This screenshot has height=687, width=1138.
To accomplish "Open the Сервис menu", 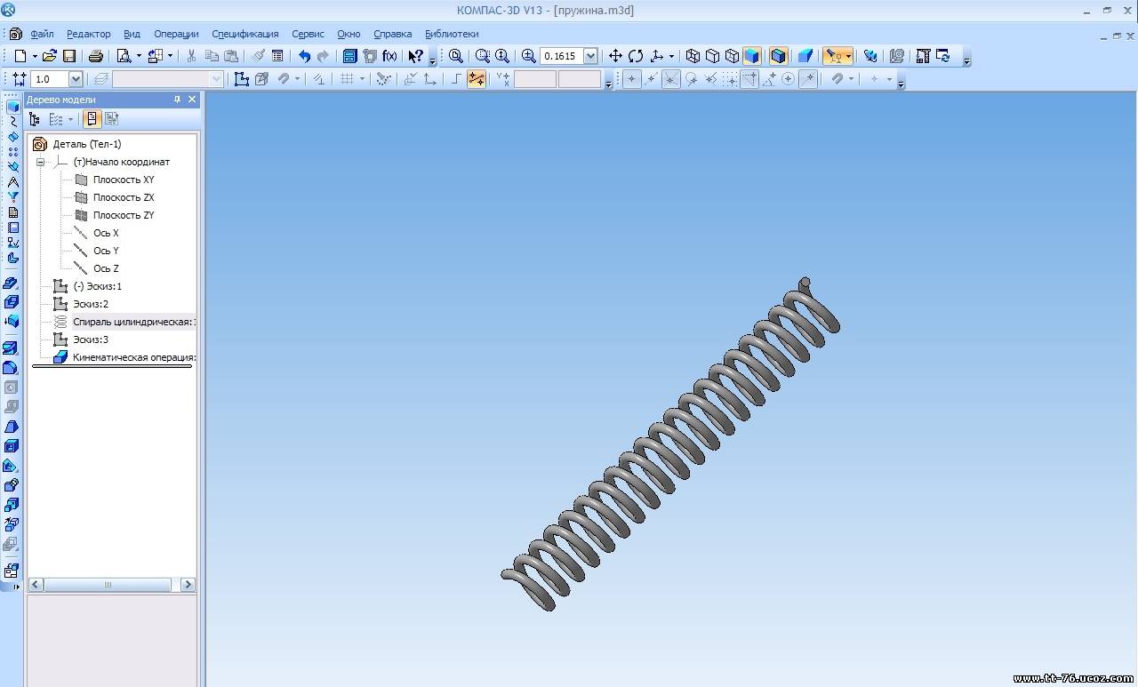I will tap(308, 34).
